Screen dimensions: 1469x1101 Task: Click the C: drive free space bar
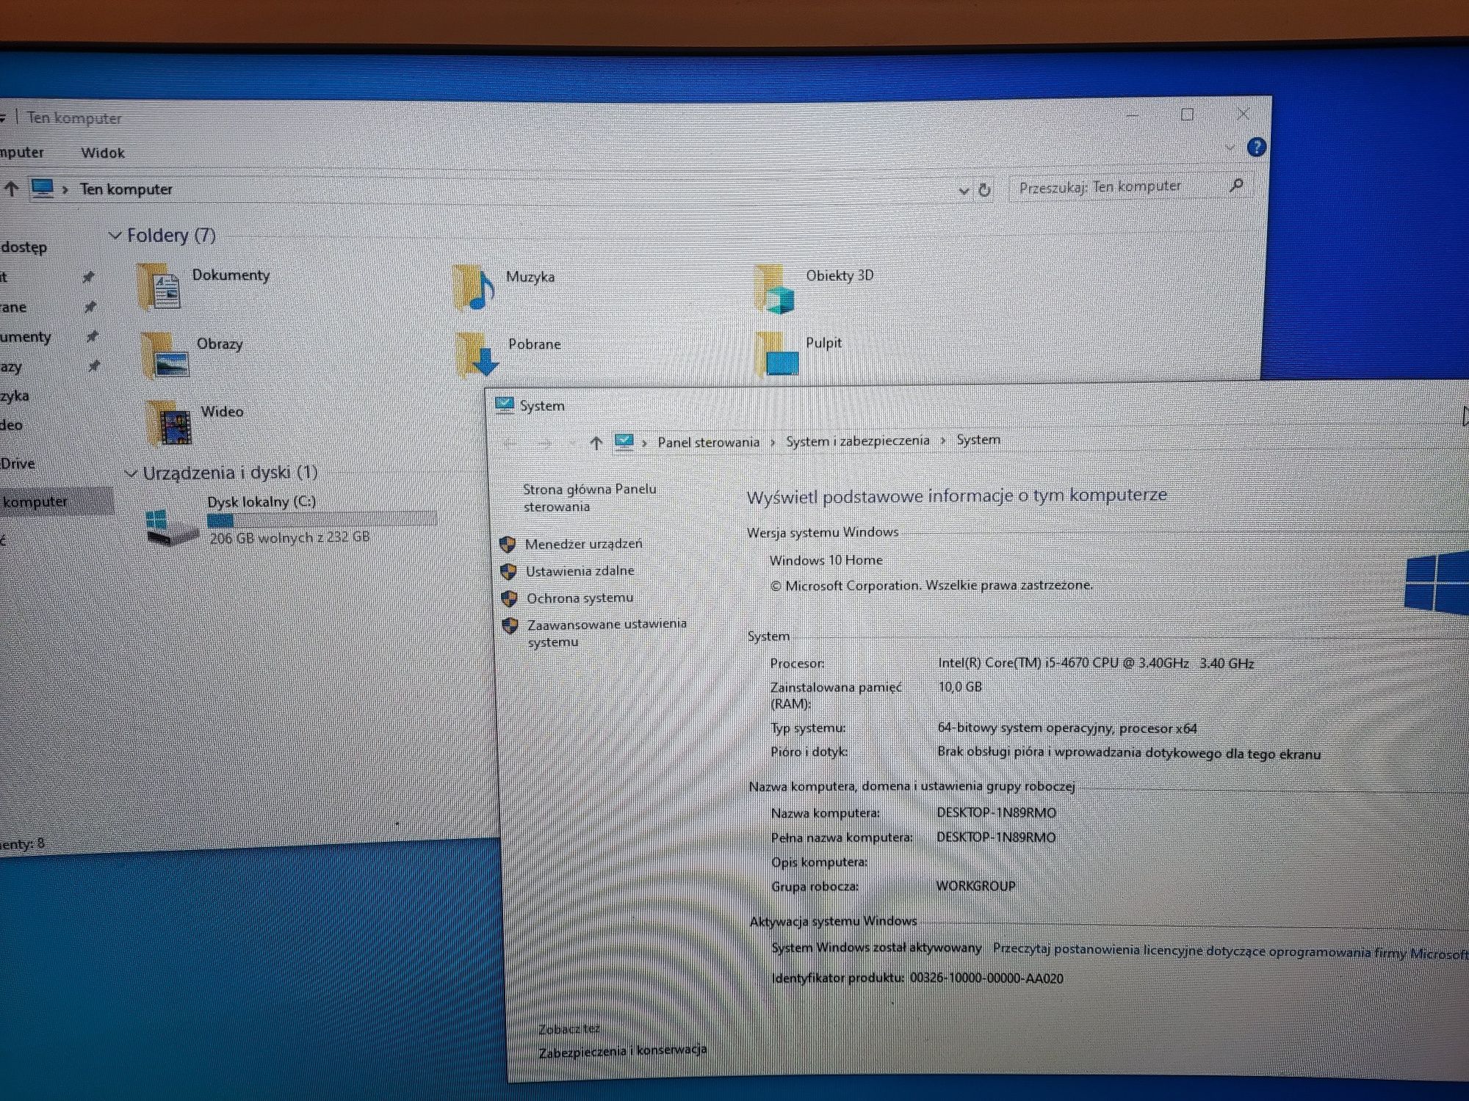[x=322, y=520]
